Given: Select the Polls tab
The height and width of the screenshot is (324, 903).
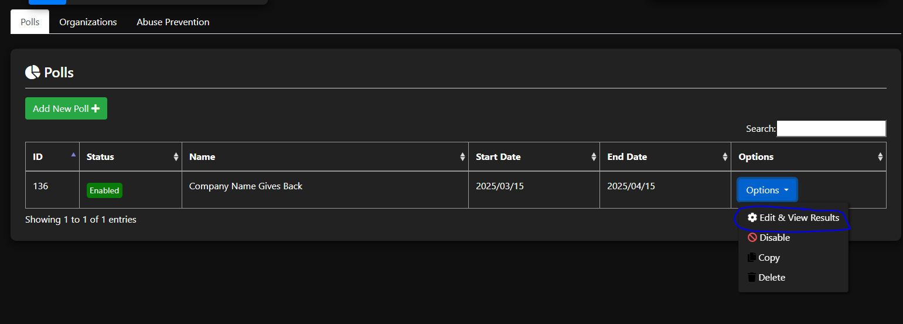Looking at the screenshot, I should point(30,22).
